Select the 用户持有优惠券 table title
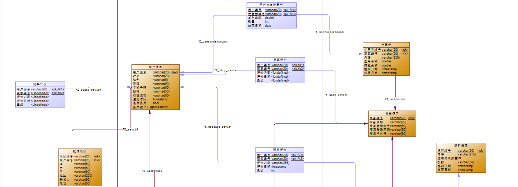 (x=271, y=5)
